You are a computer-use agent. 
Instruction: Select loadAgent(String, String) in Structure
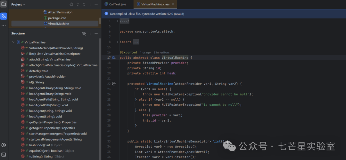(50, 111)
